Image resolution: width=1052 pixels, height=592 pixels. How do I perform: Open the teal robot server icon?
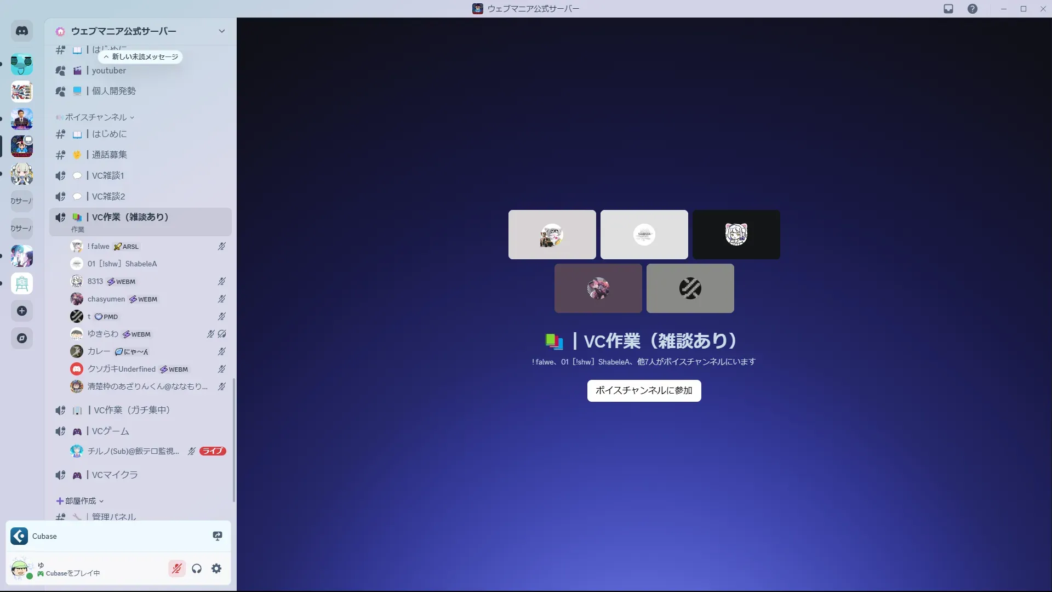[22, 65]
